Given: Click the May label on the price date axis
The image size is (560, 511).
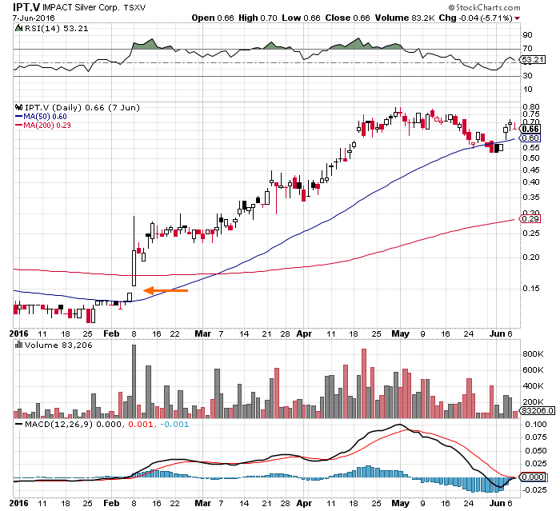Looking at the screenshot, I should (400, 333).
